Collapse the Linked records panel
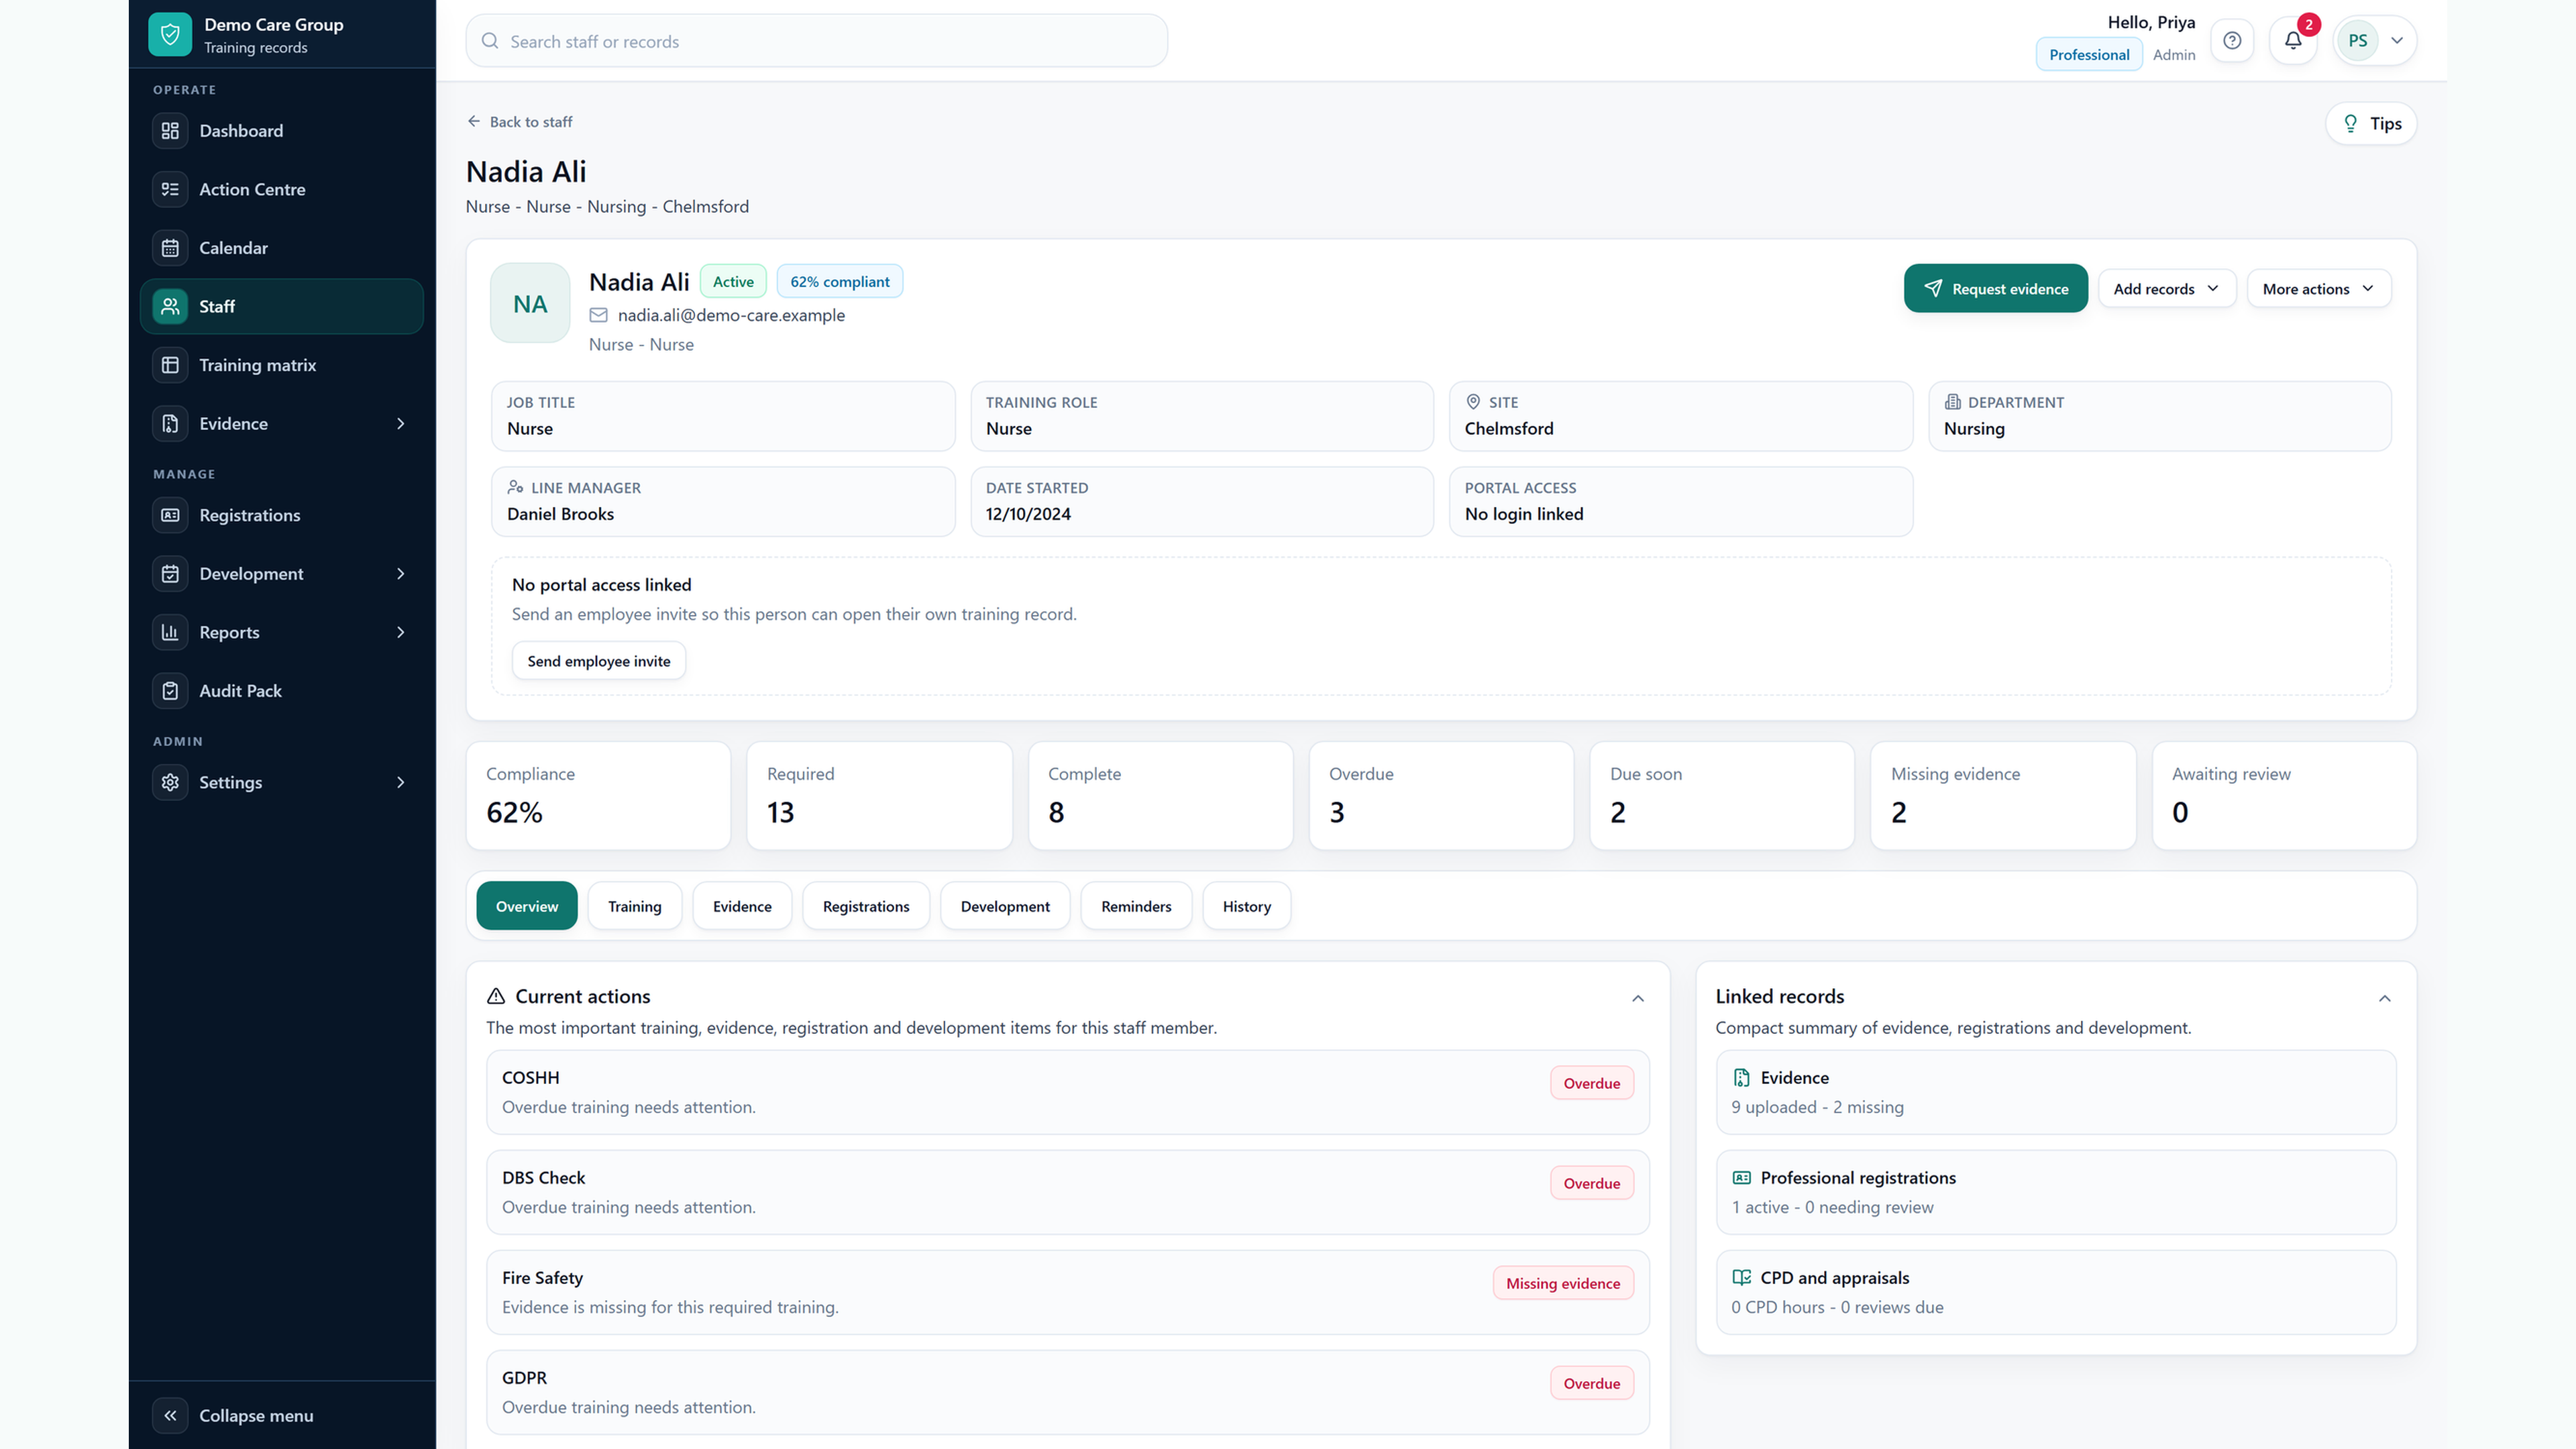Viewport: 2576px width, 1449px height. [x=2385, y=998]
